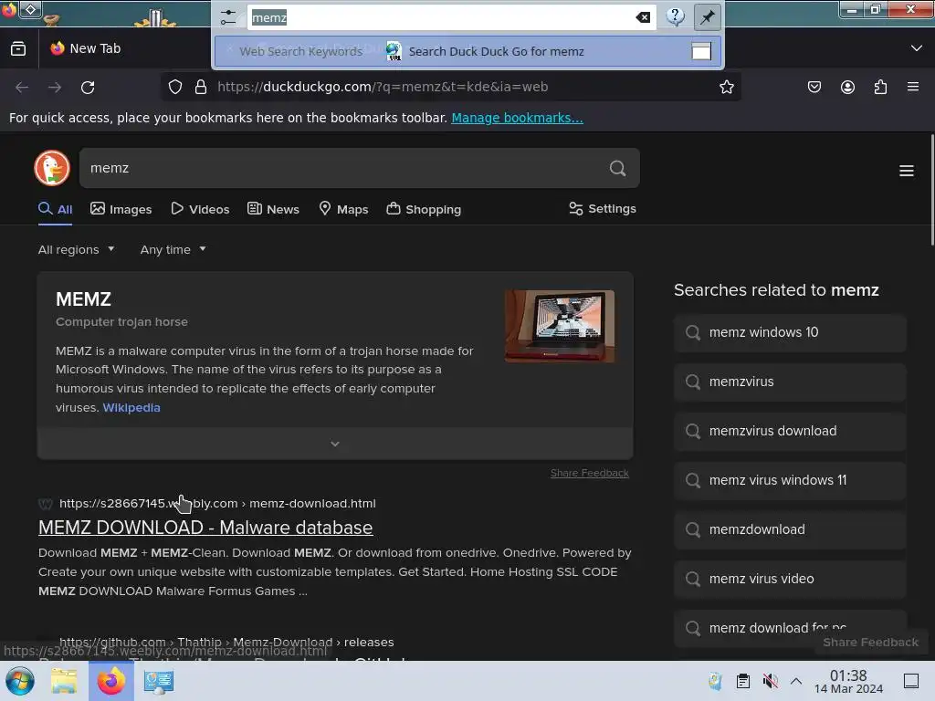Image resolution: width=935 pixels, height=701 pixels.
Task: Open Firefox recent browsing view icon
Action: click(18, 48)
